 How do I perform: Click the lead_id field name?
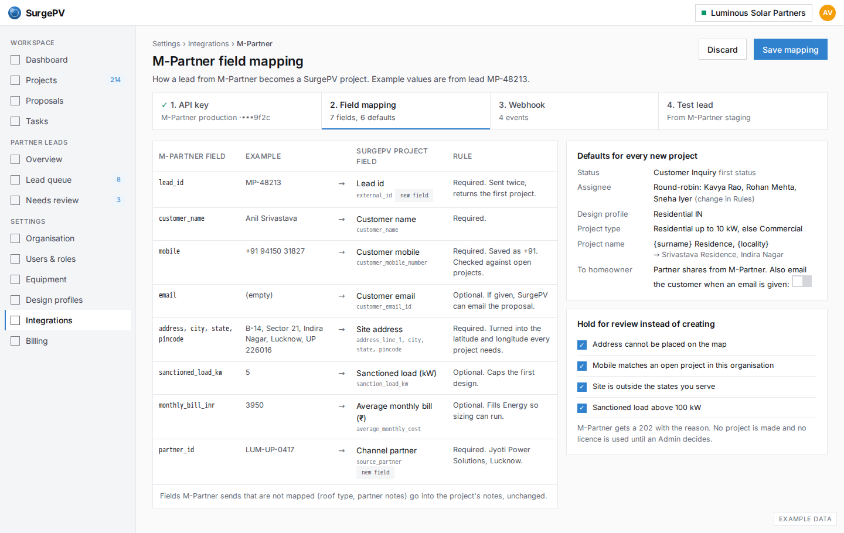pyautogui.click(x=171, y=183)
